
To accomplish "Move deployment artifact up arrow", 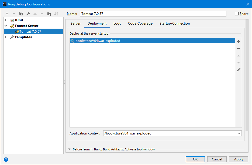I will [x=239, y=56].
